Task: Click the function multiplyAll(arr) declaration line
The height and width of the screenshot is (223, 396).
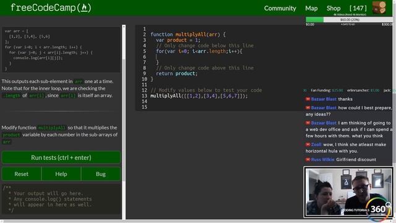Action: [188, 35]
